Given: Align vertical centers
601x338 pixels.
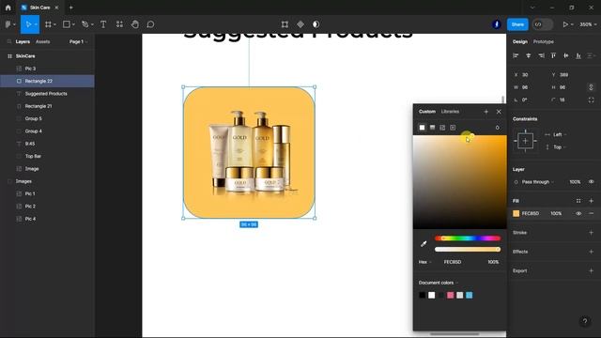Looking at the screenshot, I should click(565, 56).
